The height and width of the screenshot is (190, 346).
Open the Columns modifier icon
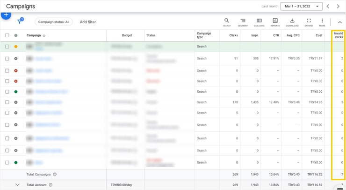pos(259,21)
